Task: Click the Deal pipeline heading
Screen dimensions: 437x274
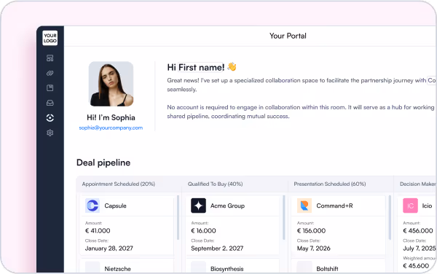Action: tap(103, 163)
